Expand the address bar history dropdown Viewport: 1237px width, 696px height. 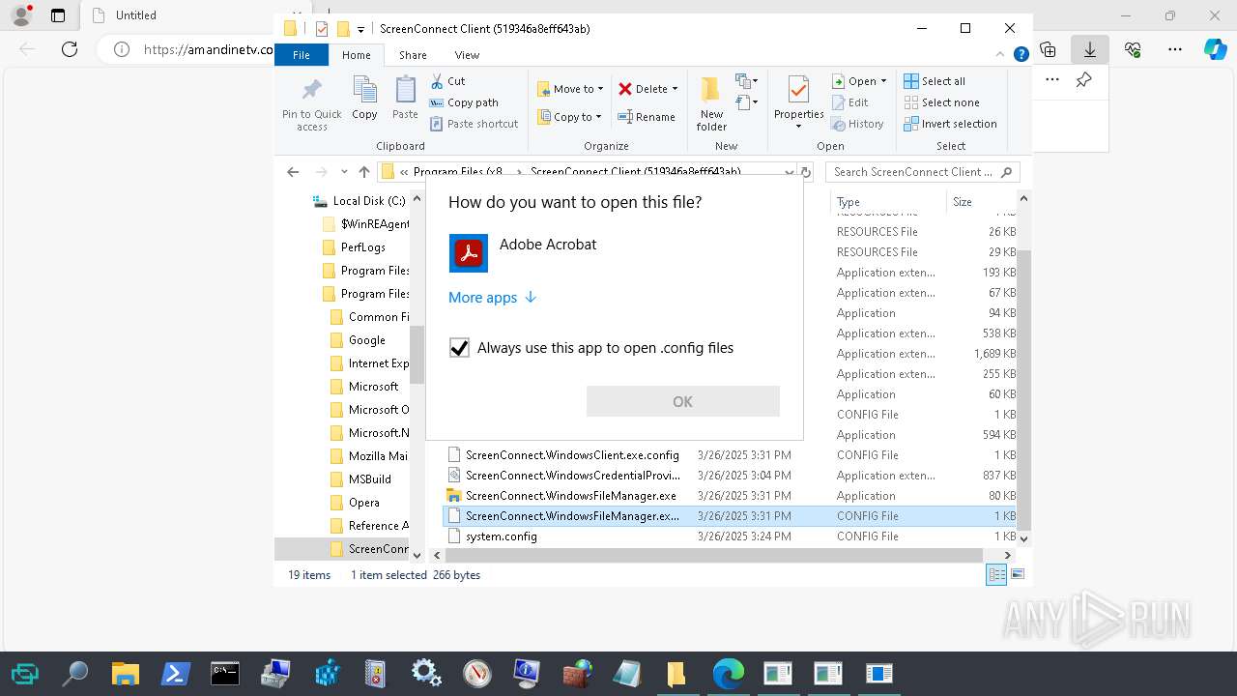[790, 172]
